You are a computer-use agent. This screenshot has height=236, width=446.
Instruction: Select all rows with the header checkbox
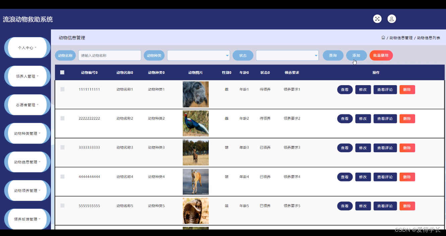click(x=62, y=72)
